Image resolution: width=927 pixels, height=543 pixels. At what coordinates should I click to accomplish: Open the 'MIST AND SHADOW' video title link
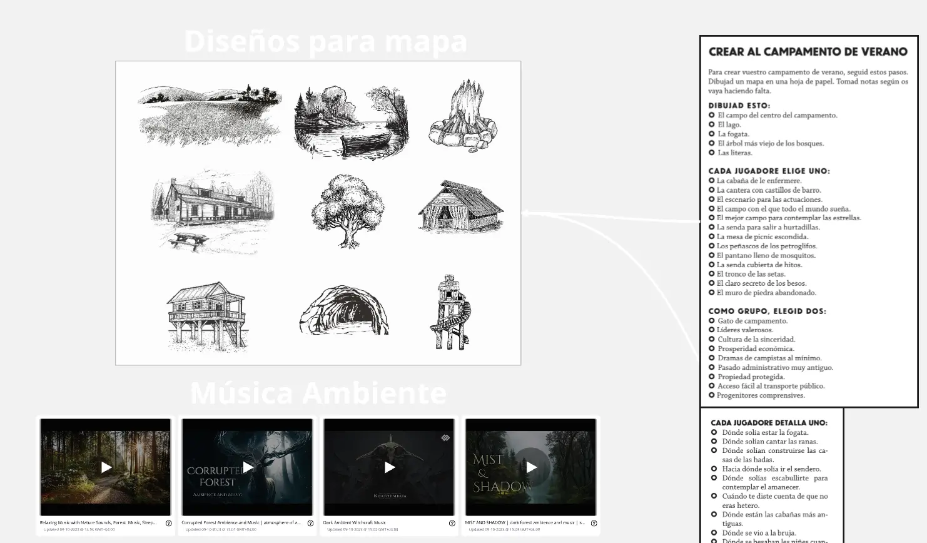[524, 522]
